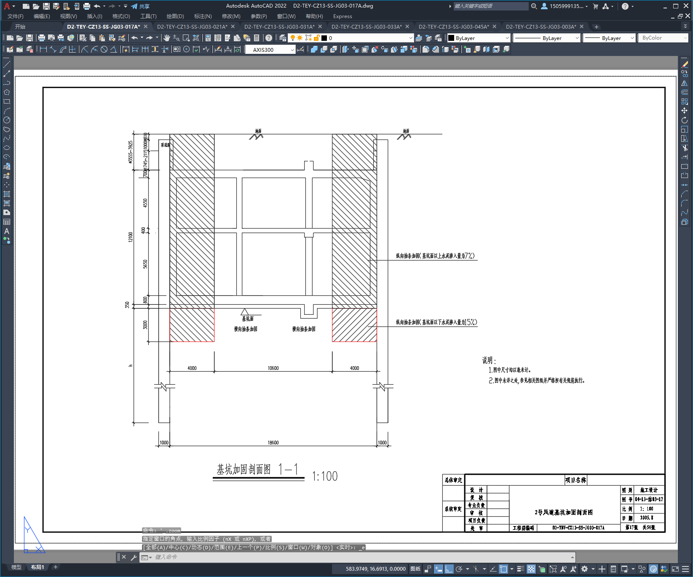Toggle Transparency display in status bar
Image resolution: width=693 pixels, height=577 pixels.
click(x=531, y=569)
